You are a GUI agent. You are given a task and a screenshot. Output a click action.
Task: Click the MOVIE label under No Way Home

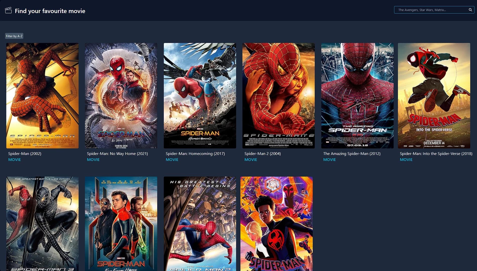[93, 159]
